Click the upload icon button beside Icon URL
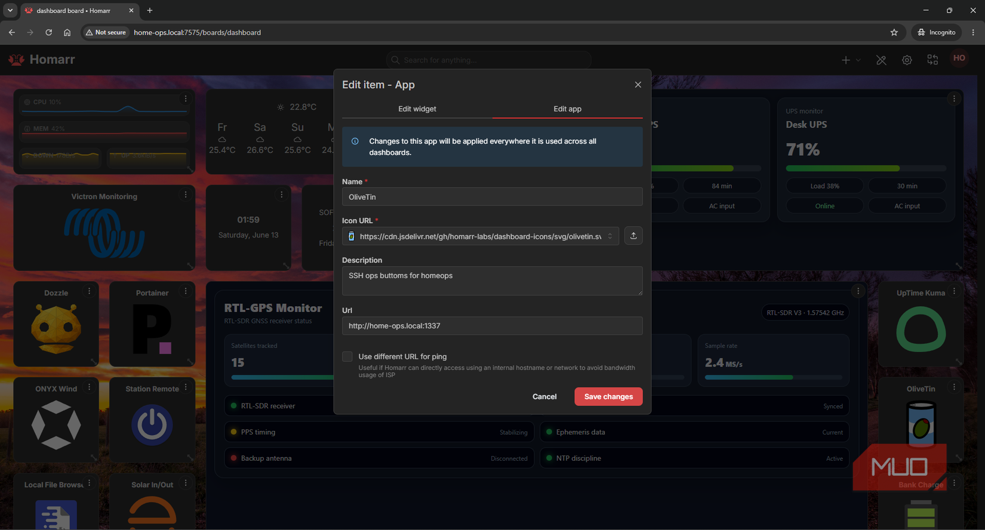 [633, 236]
